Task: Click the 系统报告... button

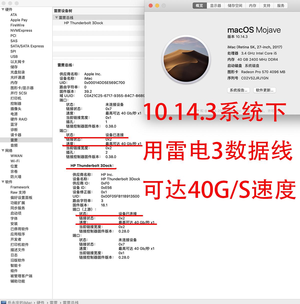Action: (x=238, y=90)
